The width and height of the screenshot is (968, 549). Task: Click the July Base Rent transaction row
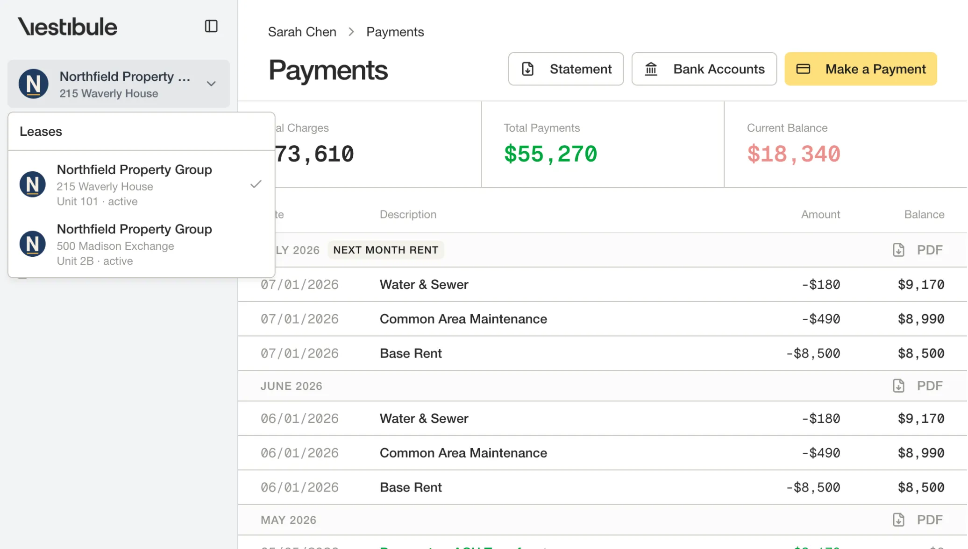603,353
